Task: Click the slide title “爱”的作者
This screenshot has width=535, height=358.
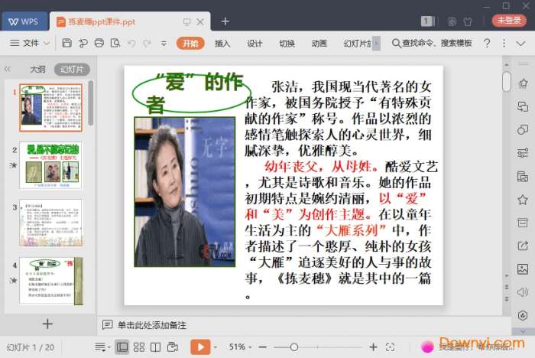Action: (x=194, y=93)
